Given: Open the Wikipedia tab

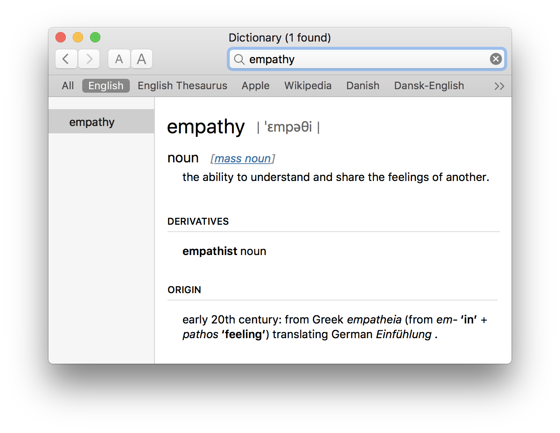Looking at the screenshot, I should tap(308, 86).
